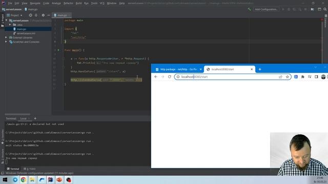The height and width of the screenshot is (184, 328).
Task: Open the Code menu
Action: coord(46,3)
